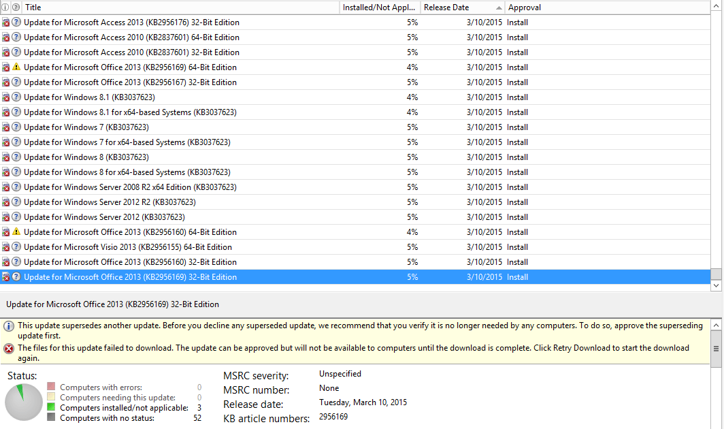Click the red error icon beside the download failed message
Image resolution: width=724 pixels, height=429 pixels.
9,349
